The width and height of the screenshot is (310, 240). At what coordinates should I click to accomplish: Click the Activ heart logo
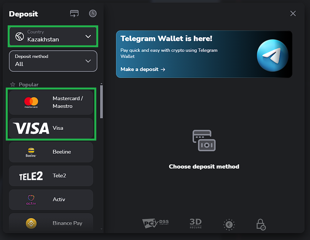(x=31, y=200)
